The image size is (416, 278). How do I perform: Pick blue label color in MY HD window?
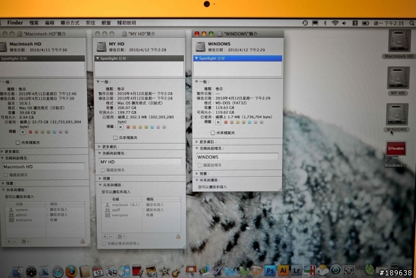click(152, 127)
